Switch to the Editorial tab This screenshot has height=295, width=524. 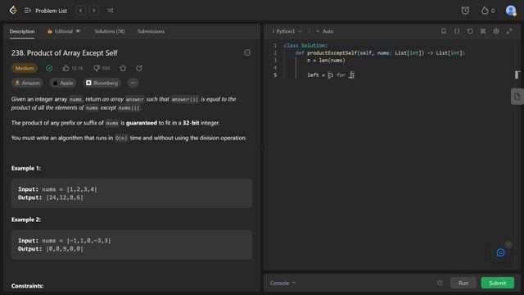pos(64,31)
